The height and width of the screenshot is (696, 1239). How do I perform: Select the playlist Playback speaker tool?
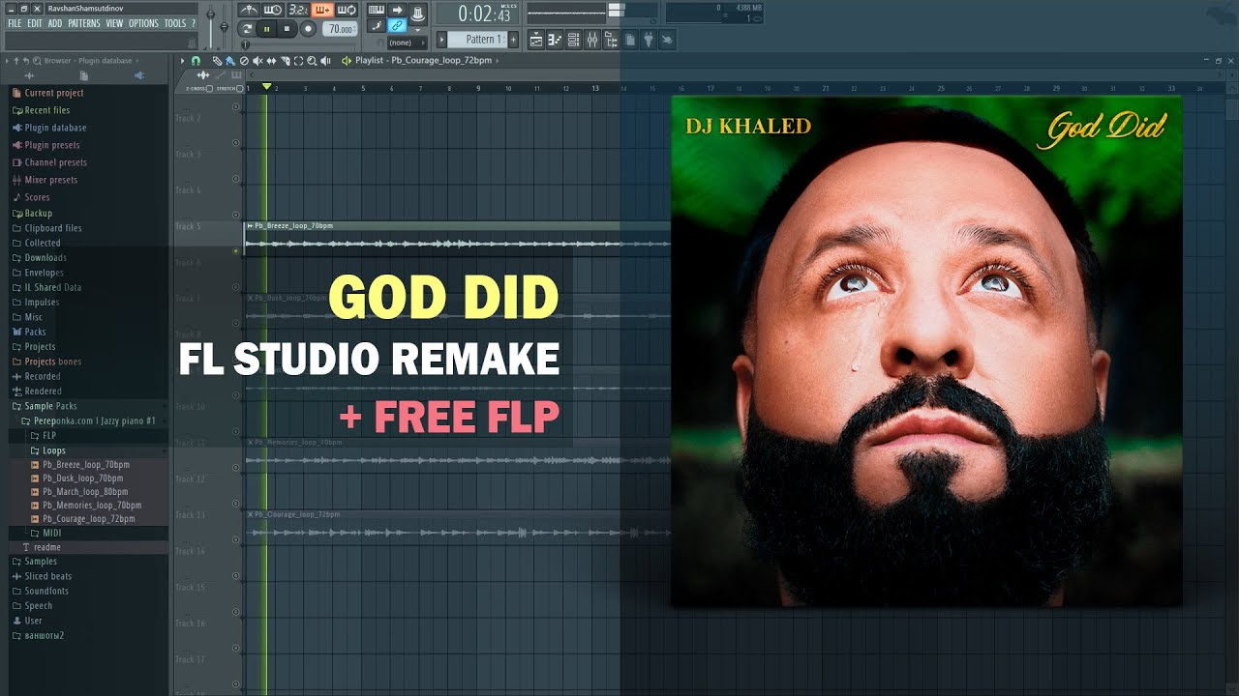click(x=325, y=61)
